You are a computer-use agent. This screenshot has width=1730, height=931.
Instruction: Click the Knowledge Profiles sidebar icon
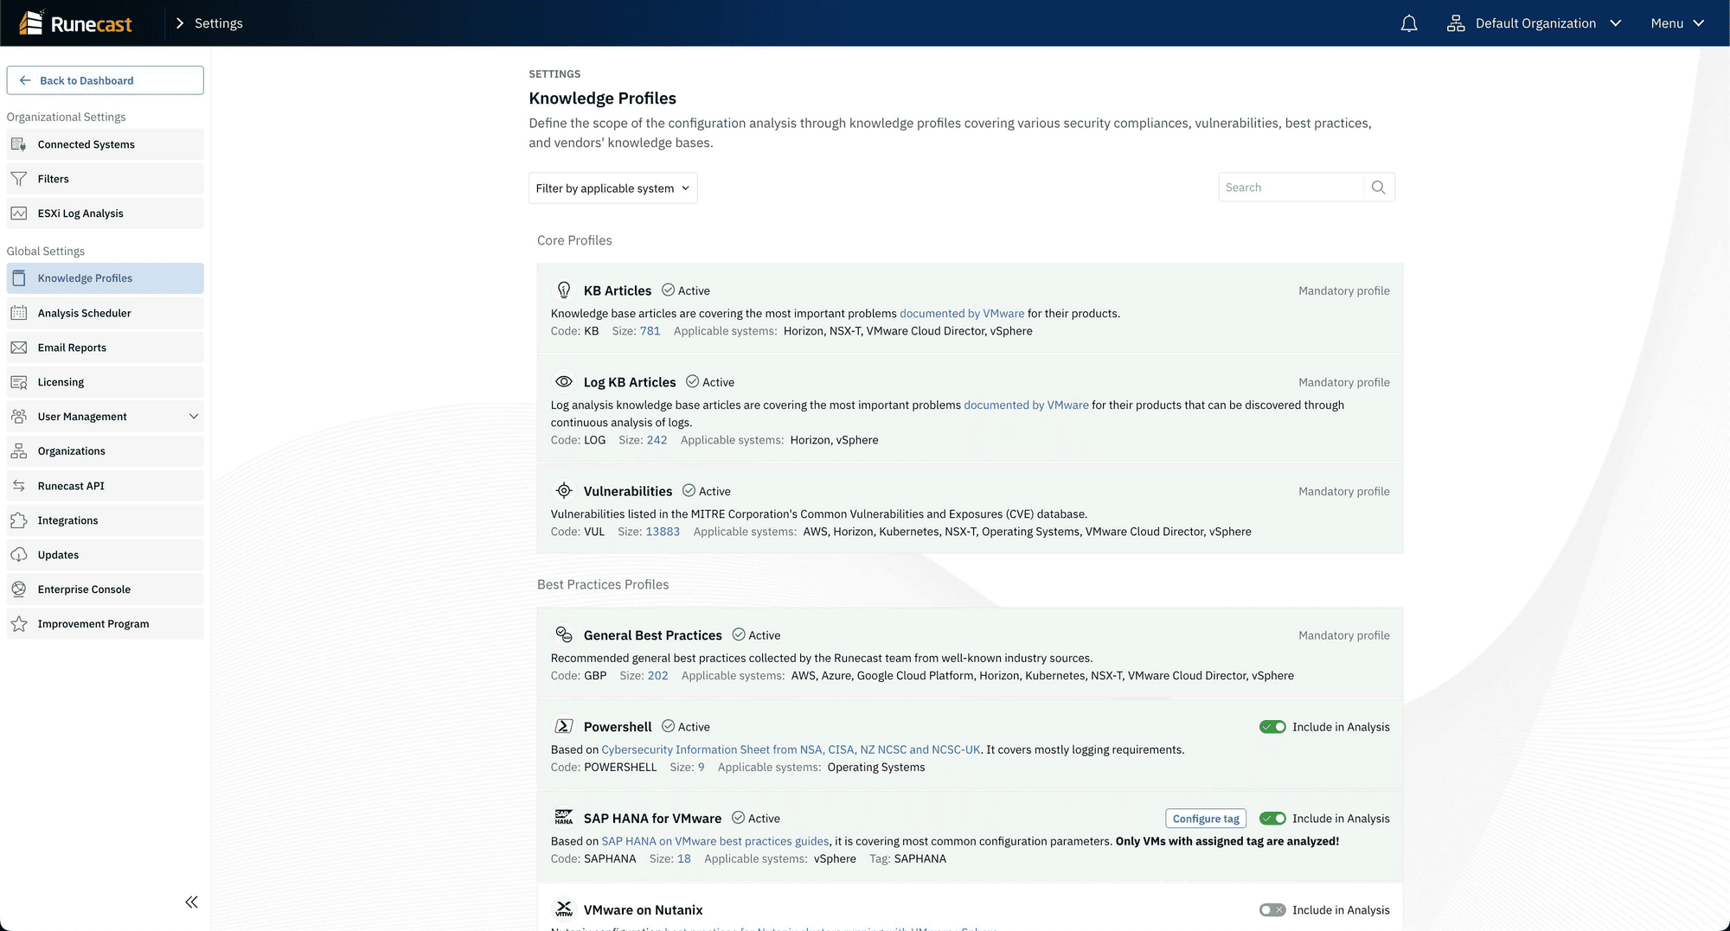point(19,278)
